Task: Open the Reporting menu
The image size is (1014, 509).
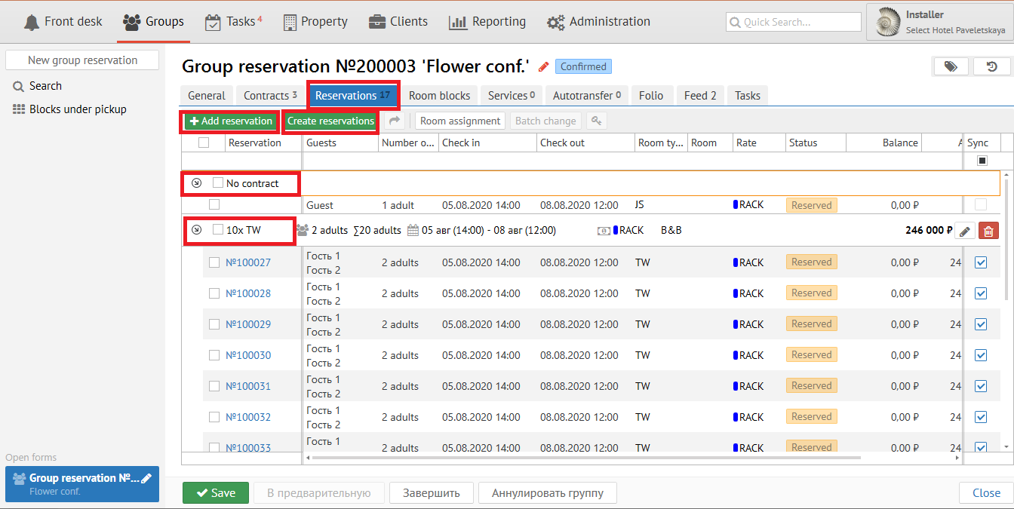Action: 487,22
